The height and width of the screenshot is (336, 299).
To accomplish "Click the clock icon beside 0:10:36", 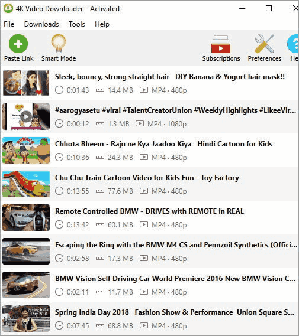I will (59, 157).
